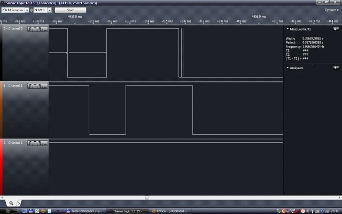
Task: Start the capture with the Start button
Action: coord(71,10)
